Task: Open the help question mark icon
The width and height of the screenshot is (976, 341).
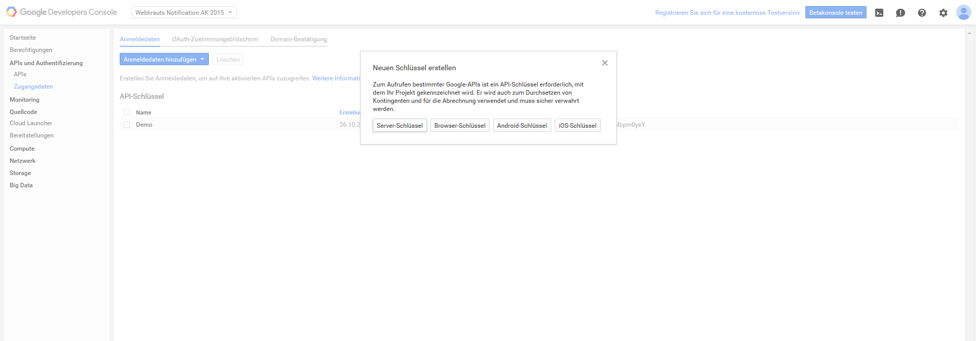Action: click(x=922, y=13)
